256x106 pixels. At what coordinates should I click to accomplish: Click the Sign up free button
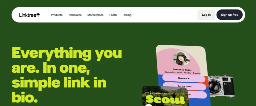tap(229, 15)
